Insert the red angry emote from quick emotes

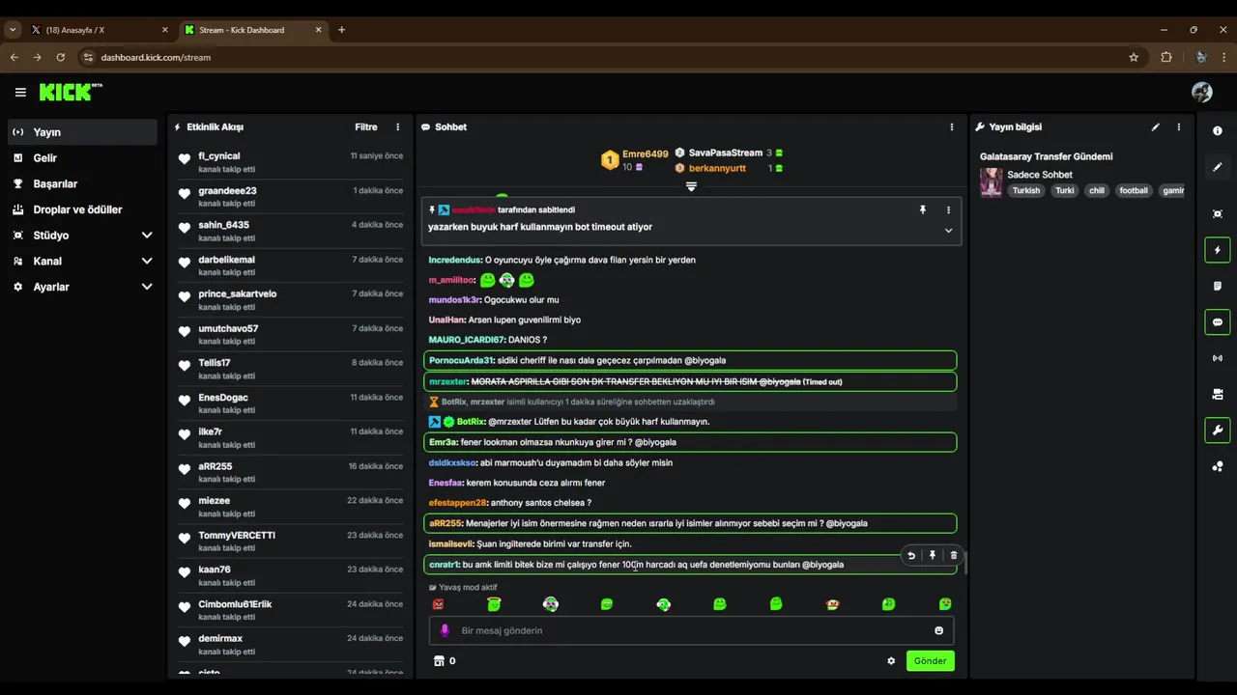tap(438, 604)
